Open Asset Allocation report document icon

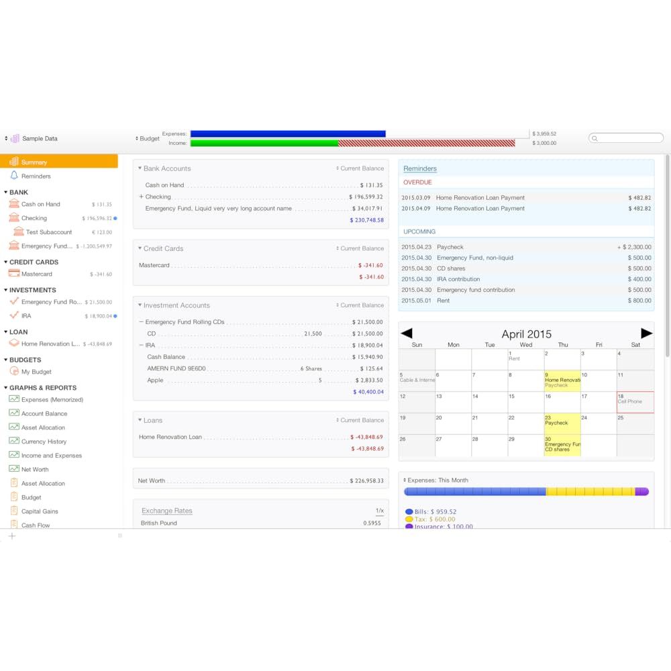coord(14,482)
